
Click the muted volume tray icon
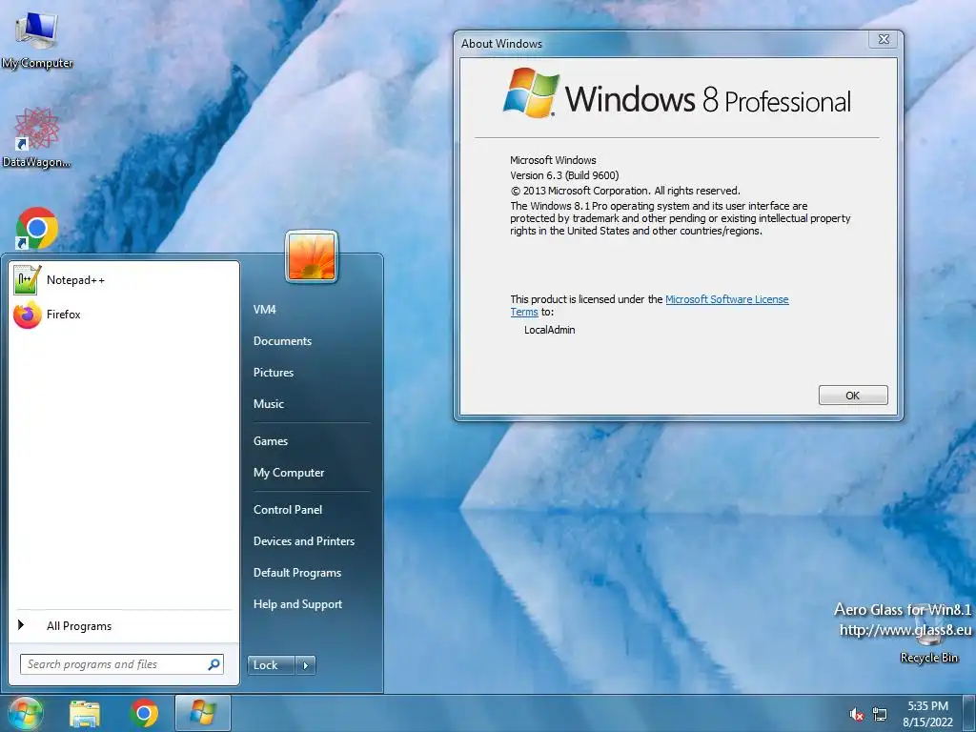click(857, 715)
